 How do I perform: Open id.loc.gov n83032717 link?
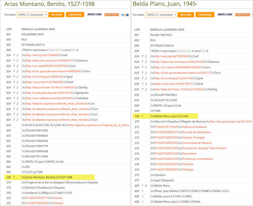point(183,73)
